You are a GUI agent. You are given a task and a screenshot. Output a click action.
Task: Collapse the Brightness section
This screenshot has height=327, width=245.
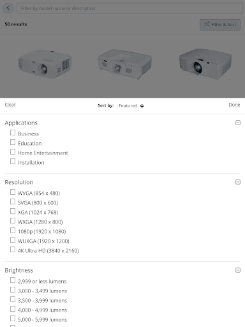238,270
